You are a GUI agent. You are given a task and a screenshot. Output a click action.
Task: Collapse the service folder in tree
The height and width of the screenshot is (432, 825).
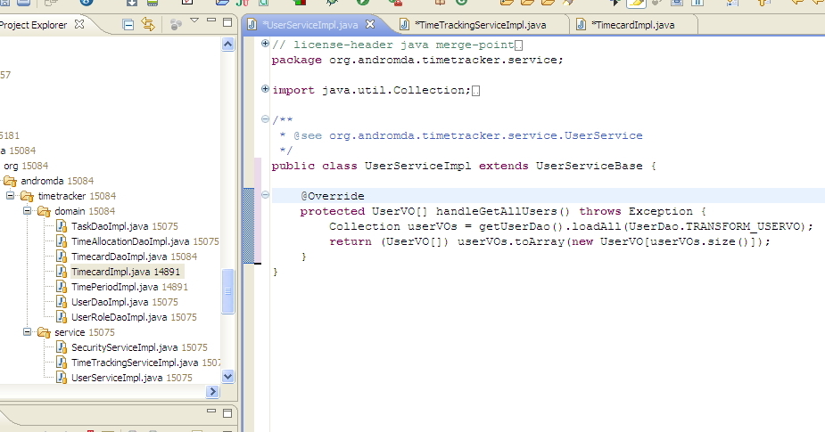[28, 332]
